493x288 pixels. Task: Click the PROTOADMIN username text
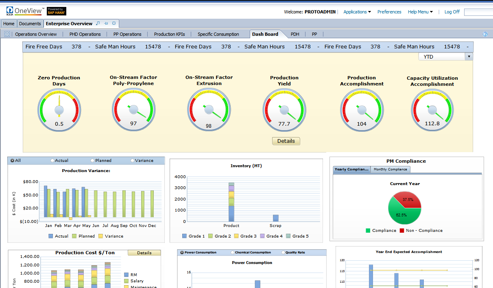pos(320,12)
